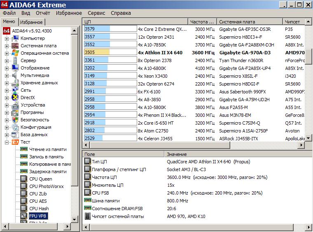313x232 pixels.
Task: Click the tree panel scroll-up arrow
Action: (x=74, y=30)
